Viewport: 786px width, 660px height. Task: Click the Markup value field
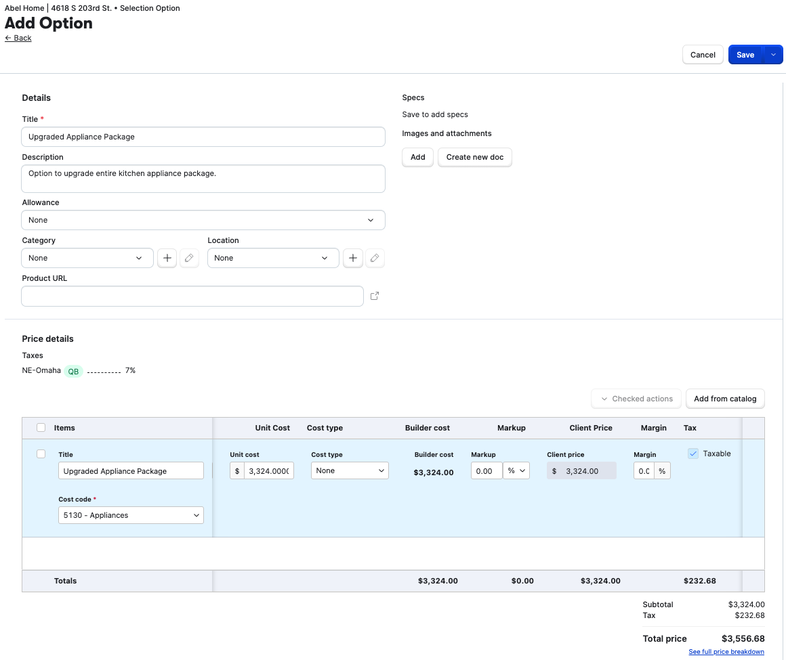pyautogui.click(x=487, y=470)
